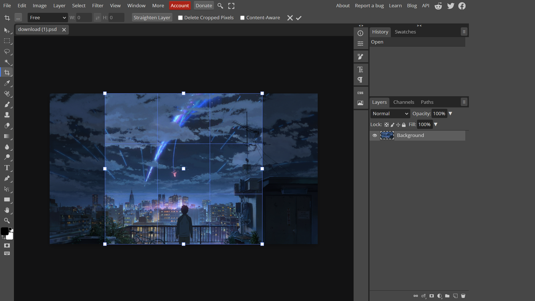Viewport: 535px width, 301px height.
Task: Click the crop width input field
Action: coord(84,18)
